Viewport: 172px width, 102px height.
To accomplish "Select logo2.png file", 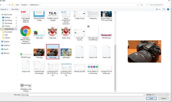I will coord(53,32).
